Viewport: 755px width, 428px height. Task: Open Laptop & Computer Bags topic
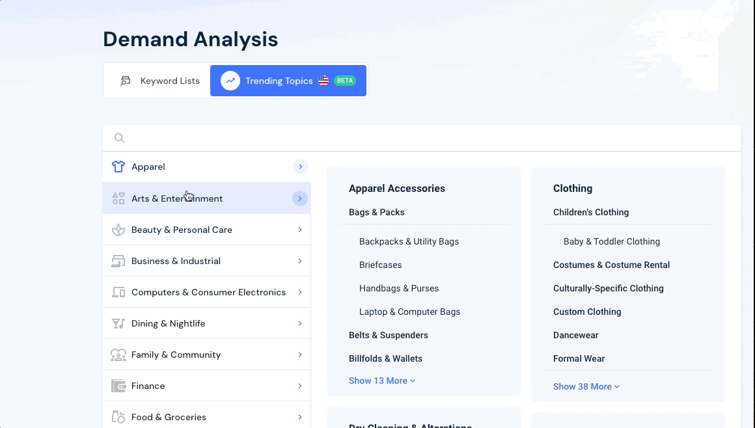[409, 312]
